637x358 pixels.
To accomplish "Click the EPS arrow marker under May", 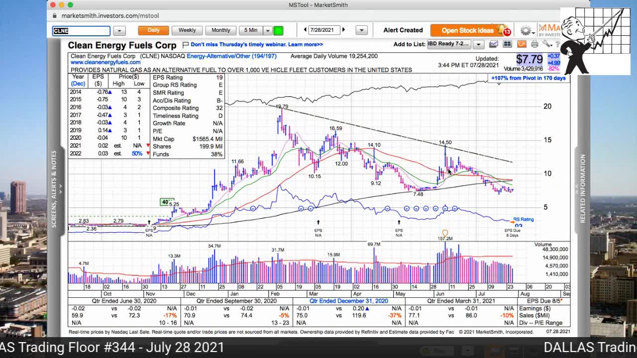I will pyautogui.click(x=399, y=222).
